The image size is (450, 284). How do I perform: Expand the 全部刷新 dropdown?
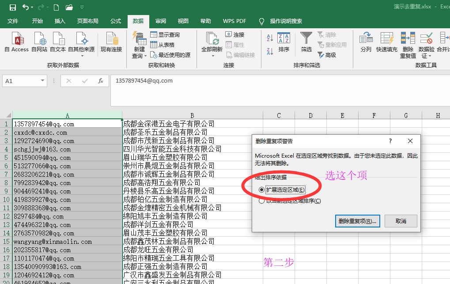pos(213,55)
